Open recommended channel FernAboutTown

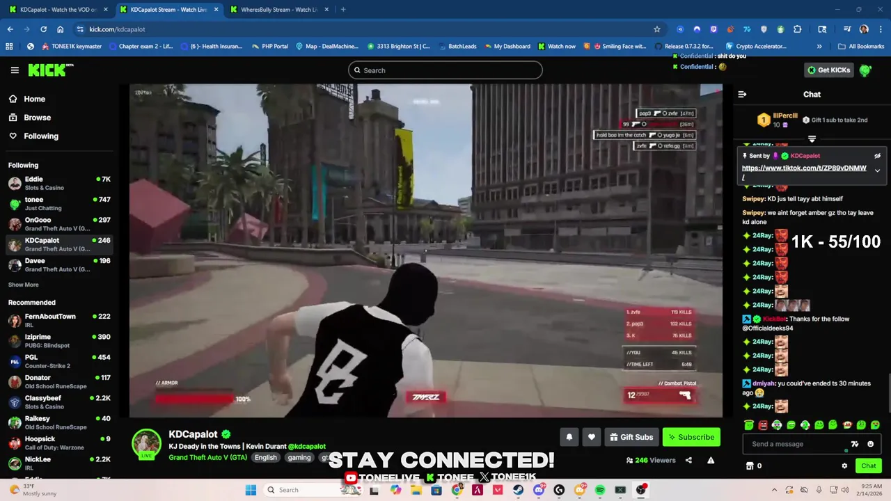[58, 321]
